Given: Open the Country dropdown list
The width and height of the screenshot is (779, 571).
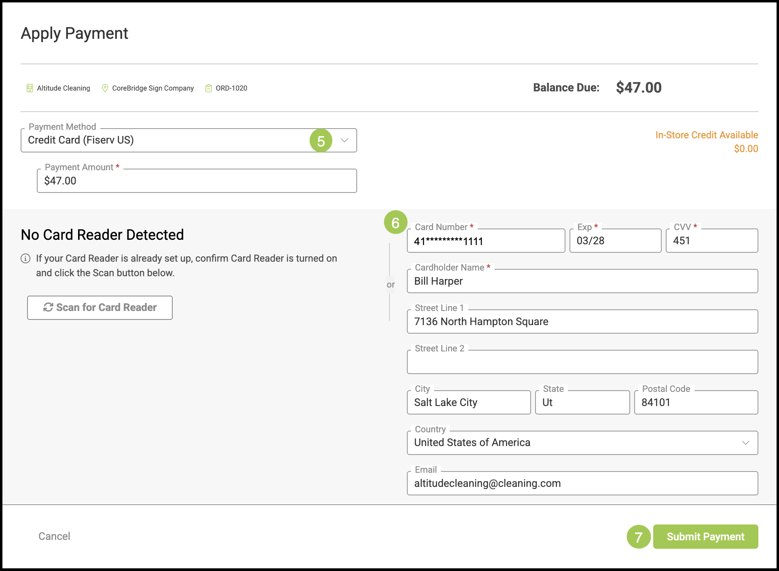Looking at the screenshot, I should [x=745, y=443].
